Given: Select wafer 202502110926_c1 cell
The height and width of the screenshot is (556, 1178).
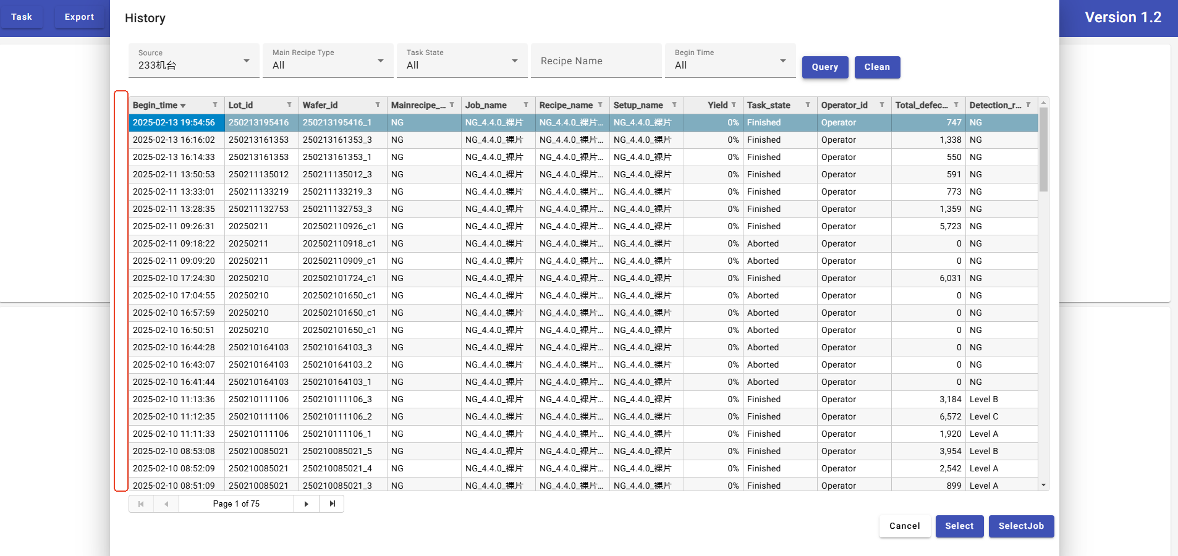Looking at the screenshot, I should pyautogui.click(x=343, y=226).
